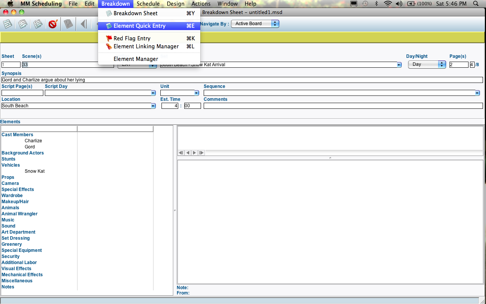Open Spotlight search magnifier in menu bar
486x304 pixels.
[x=476, y=4]
